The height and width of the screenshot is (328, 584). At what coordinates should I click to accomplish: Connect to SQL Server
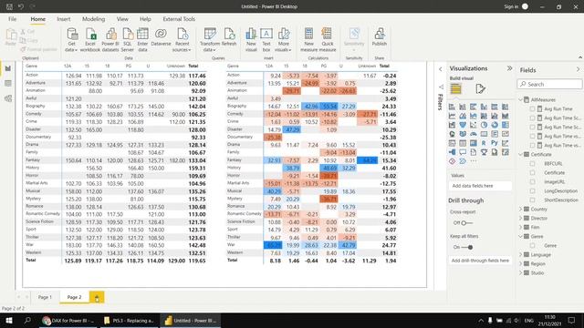[128, 40]
